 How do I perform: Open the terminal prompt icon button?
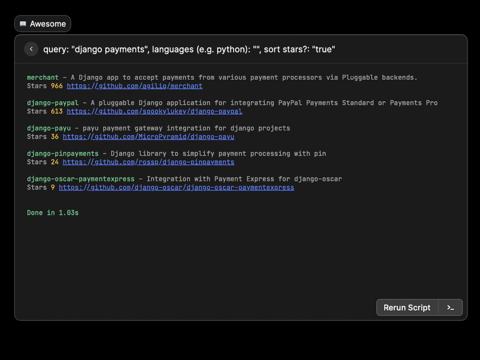click(x=450, y=307)
